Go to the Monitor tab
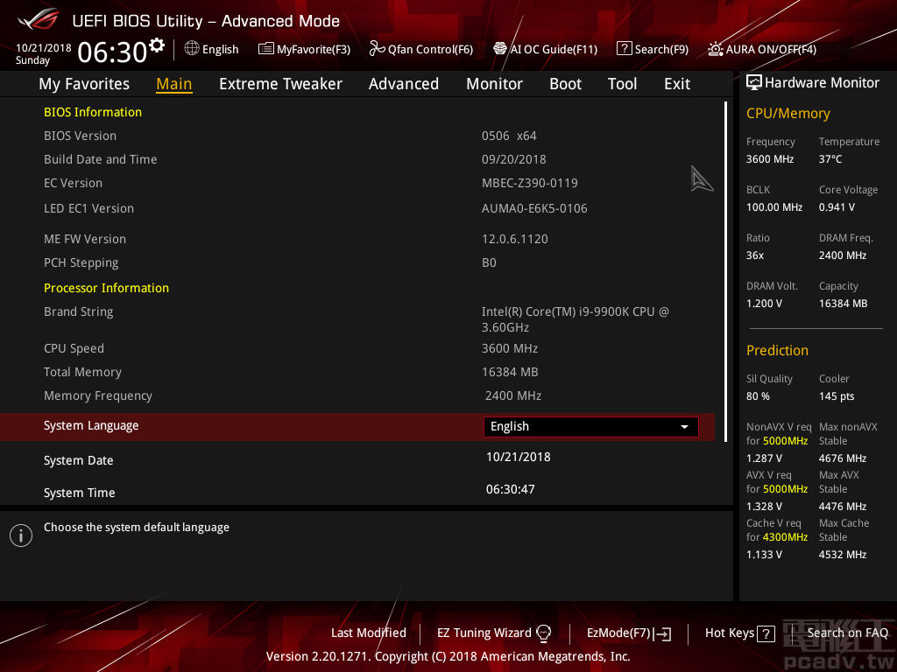The height and width of the screenshot is (672, 897). (x=494, y=84)
